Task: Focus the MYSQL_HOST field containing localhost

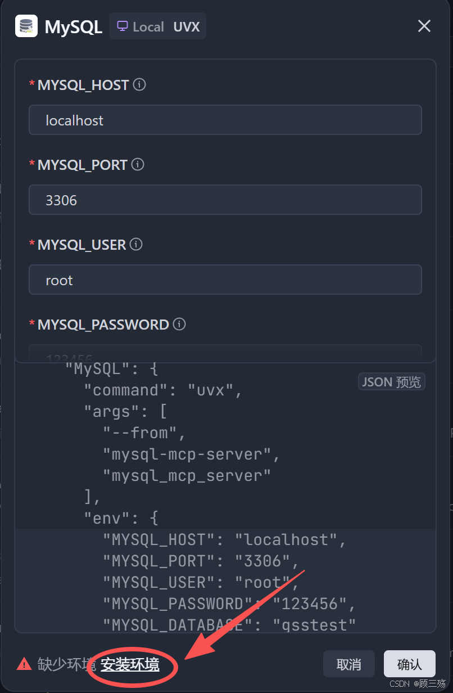Action: tap(225, 120)
